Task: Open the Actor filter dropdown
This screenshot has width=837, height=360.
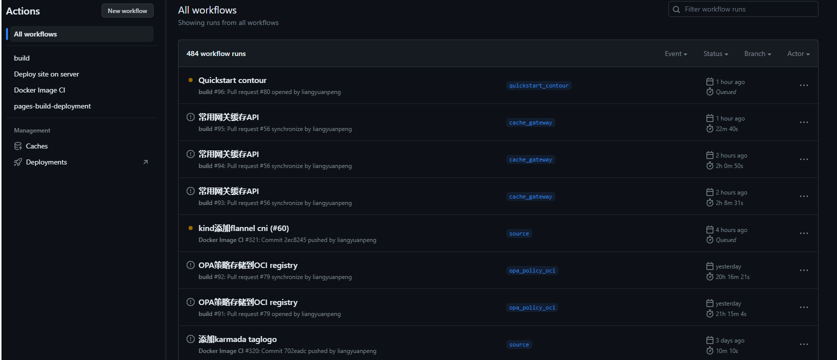Action: [798, 54]
